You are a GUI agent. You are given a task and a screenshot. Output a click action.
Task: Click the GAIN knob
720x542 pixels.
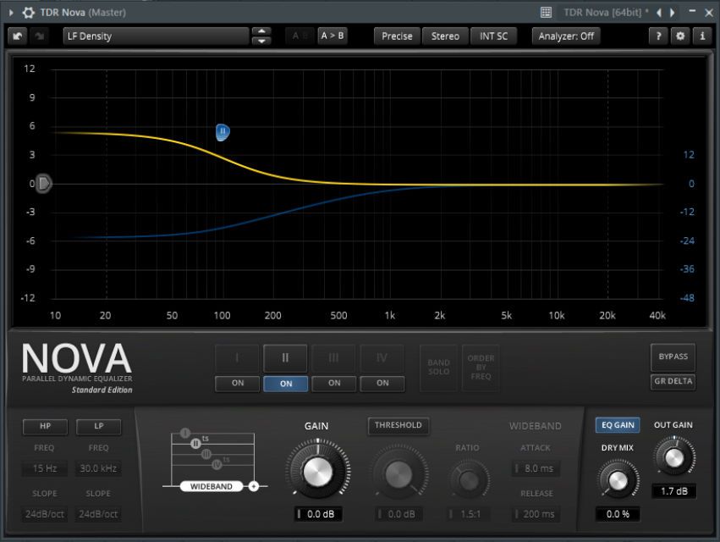[x=318, y=472]
